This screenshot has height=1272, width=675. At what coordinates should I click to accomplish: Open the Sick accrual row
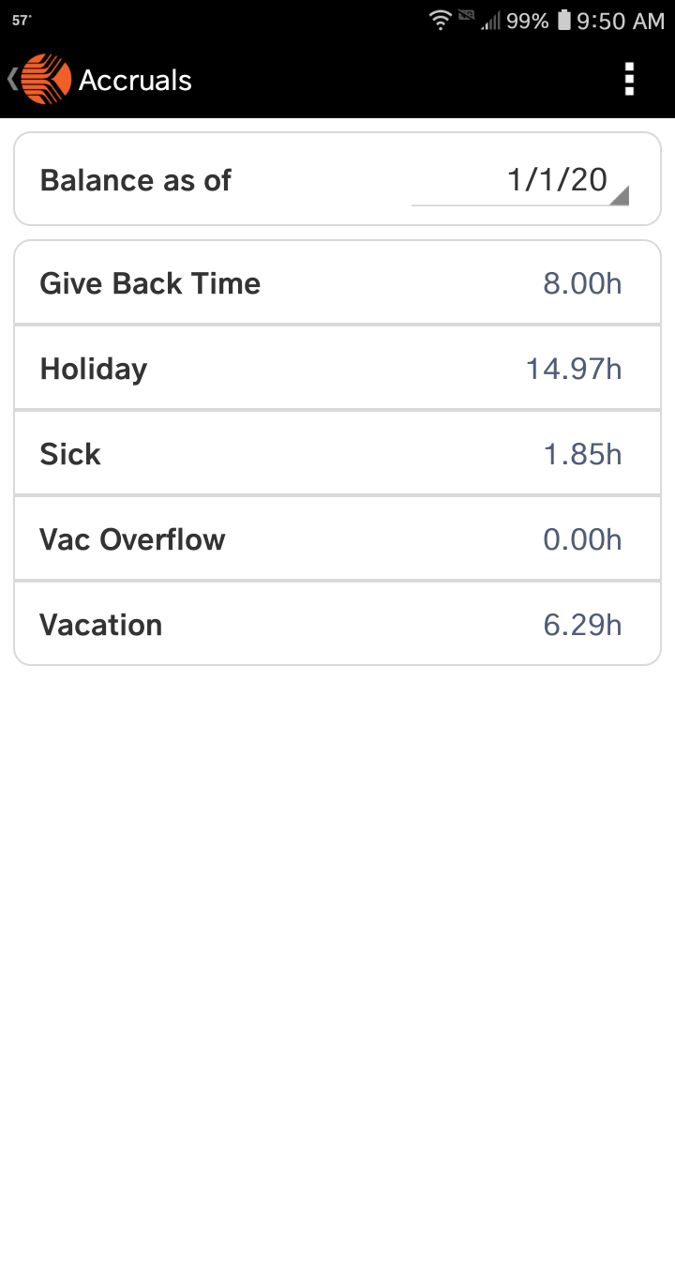(x=337, y=454)
